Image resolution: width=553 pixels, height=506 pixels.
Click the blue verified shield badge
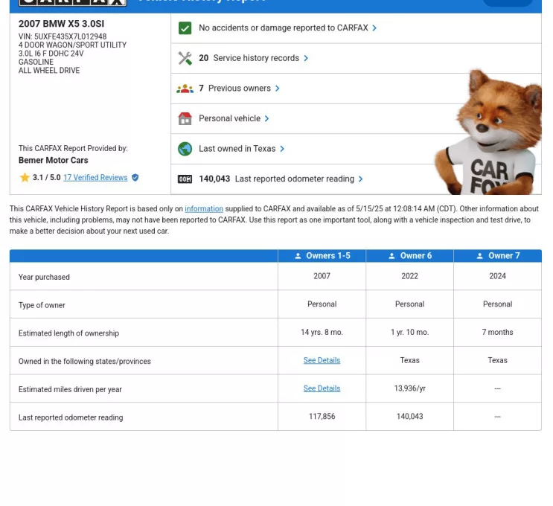135,178
